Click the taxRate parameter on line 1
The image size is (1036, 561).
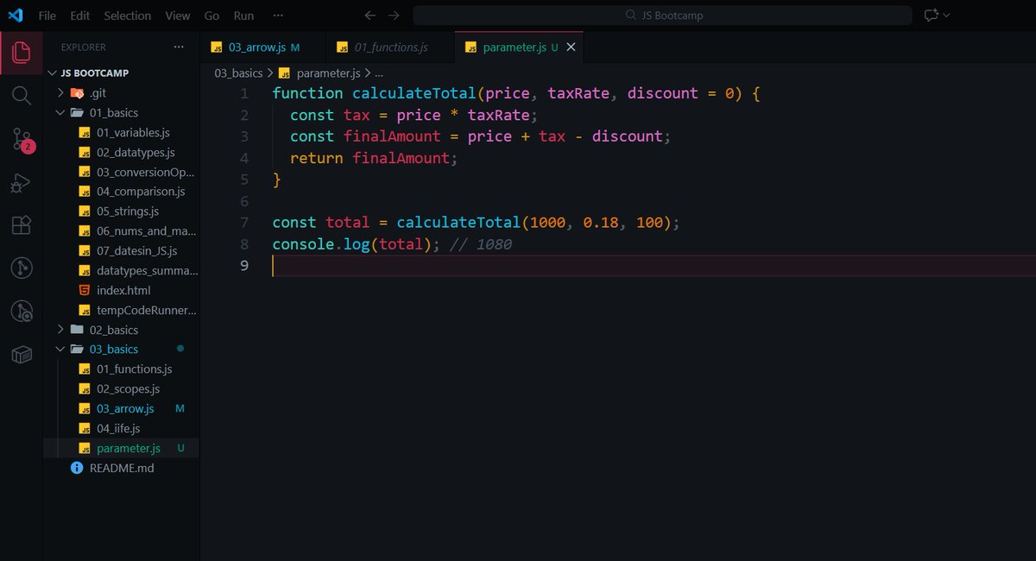coord(578,93)
